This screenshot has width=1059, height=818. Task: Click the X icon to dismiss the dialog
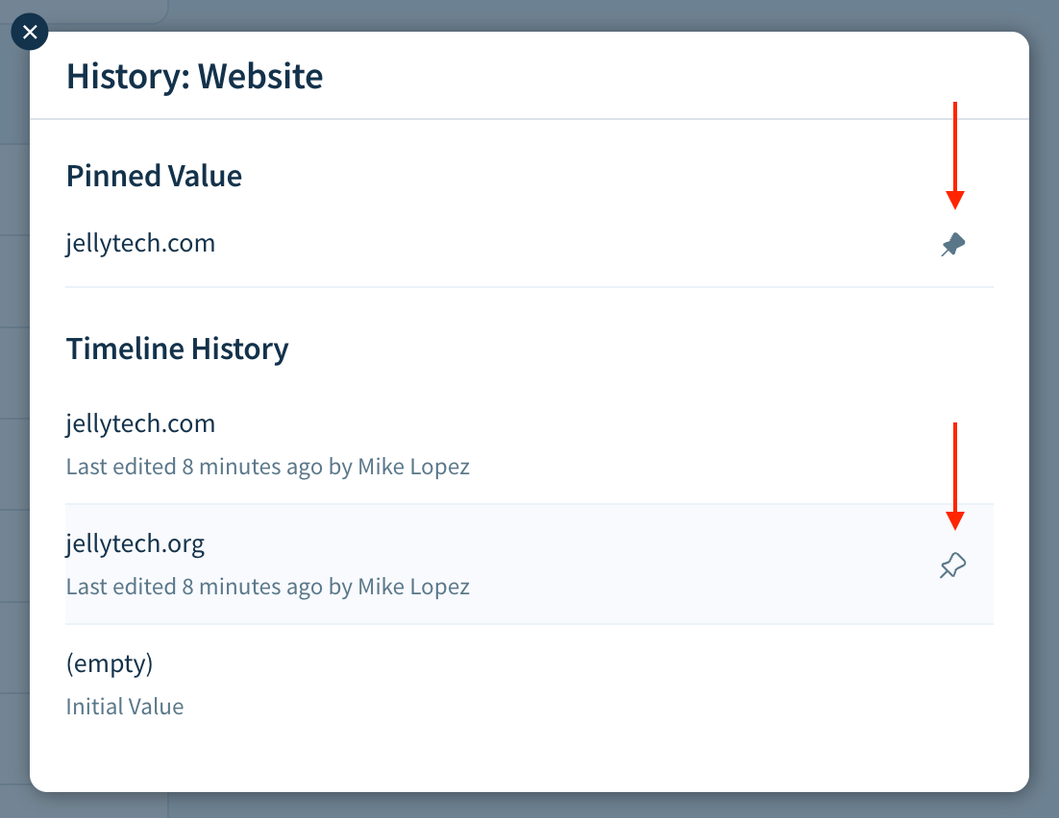coord(29,32)
